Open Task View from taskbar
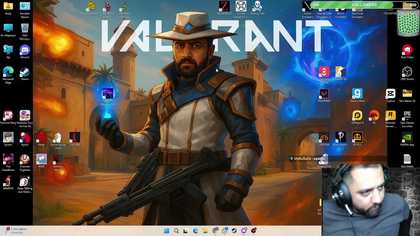This screenshot has height=236, width=420. pos(186,231)
